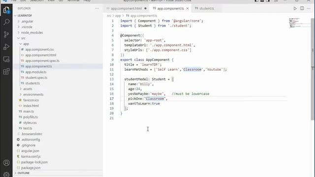Screen dimensions: 315x177
Task: Run the file with the play icon
Action: point(295,8)
